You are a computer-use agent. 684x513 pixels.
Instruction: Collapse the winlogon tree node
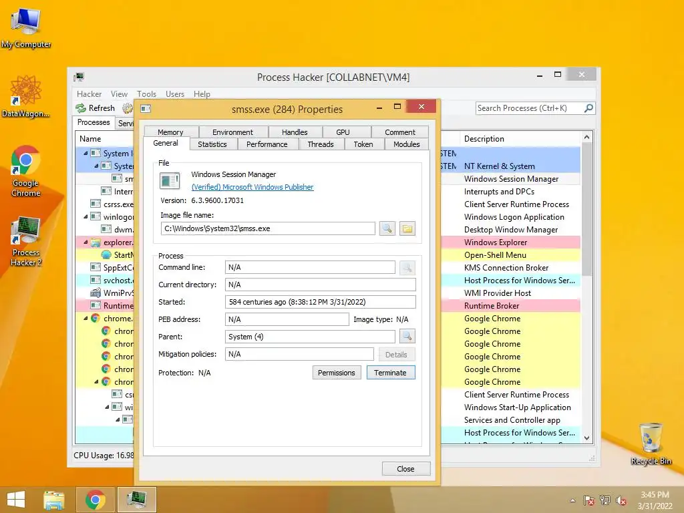pyautogui.click(x=85, y=217)
